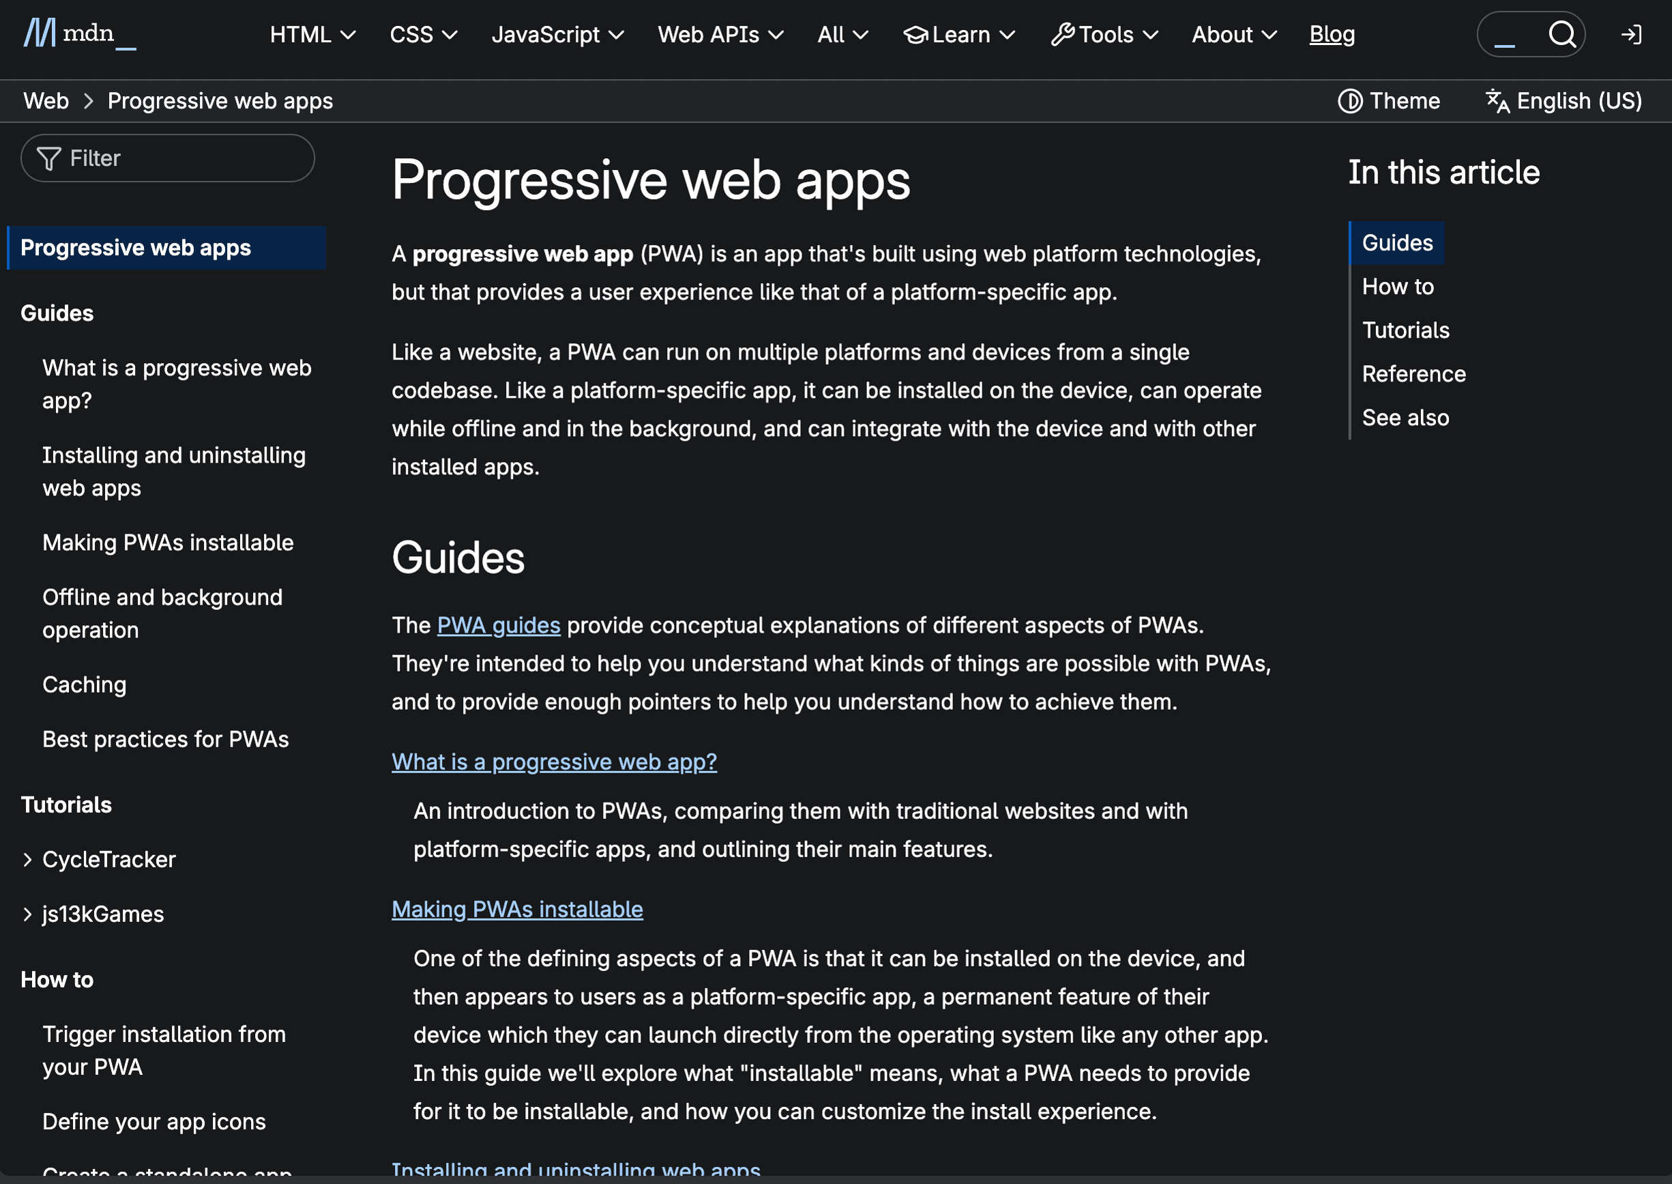This screenshot has height=1184, width=1672.
Task: Click the Guides heading in article
Action: pos(458,558)
